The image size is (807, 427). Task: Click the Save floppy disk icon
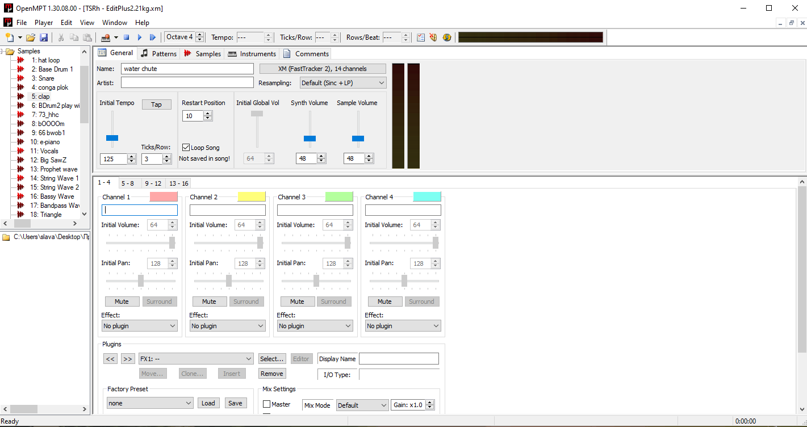[x=44, y=37]
